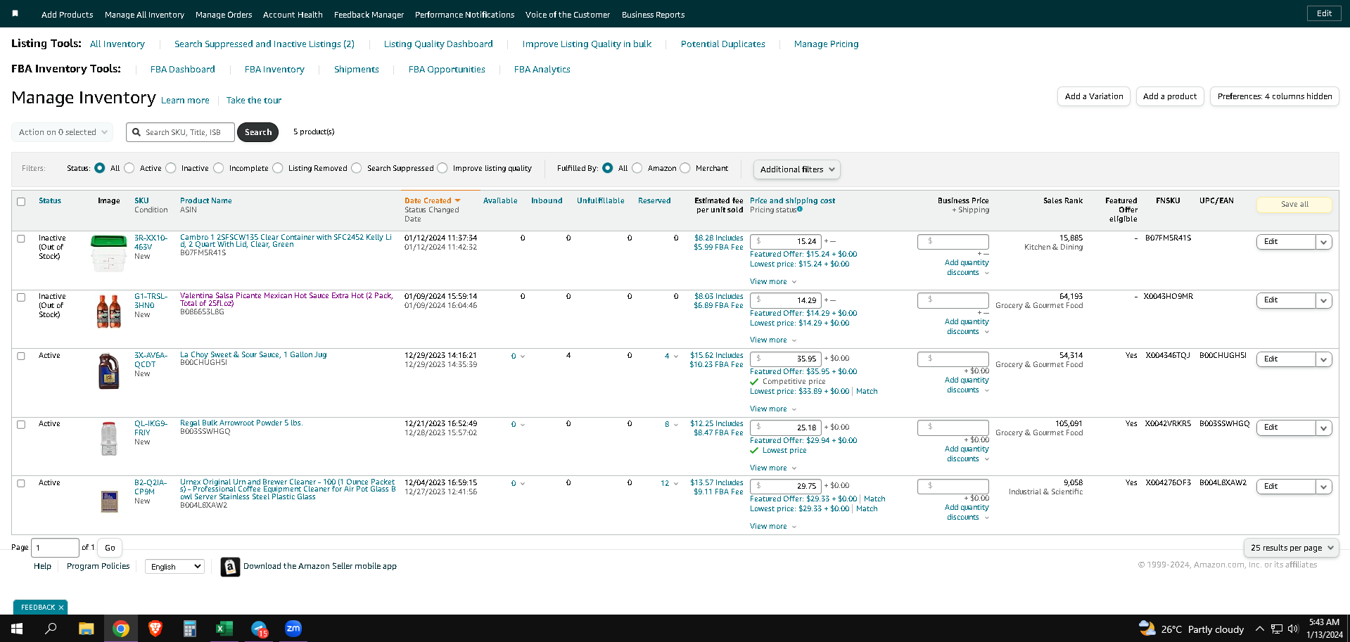Open Preferences: 4 columns hidden
The width and height of the screenshot is (1350, 642).
pyautogui.click(x=1275, y=96)
